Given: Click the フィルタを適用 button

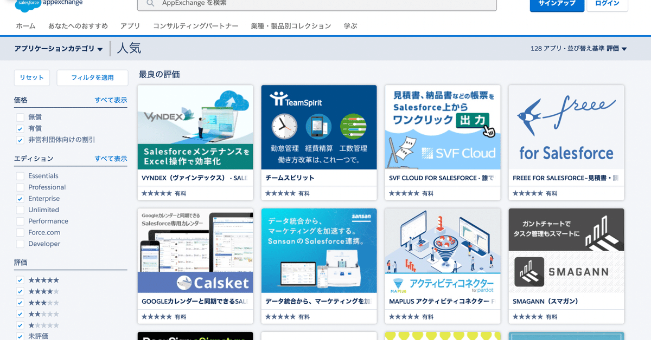Looking at the screenshot, I should point(92,77).
